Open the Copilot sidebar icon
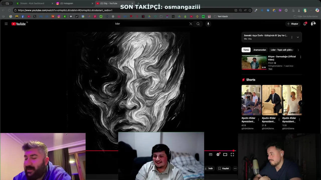 pyautogui.click(x=317, y=10)
